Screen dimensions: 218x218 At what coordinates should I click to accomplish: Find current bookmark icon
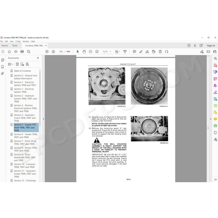tap(27, 64)
